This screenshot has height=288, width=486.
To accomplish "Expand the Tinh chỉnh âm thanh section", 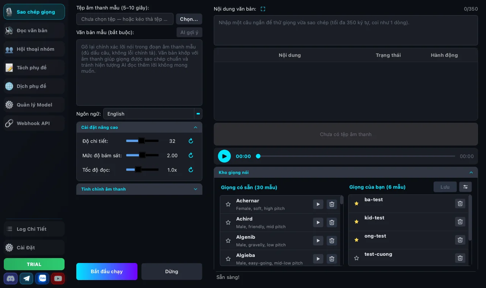I will point(139,189).
